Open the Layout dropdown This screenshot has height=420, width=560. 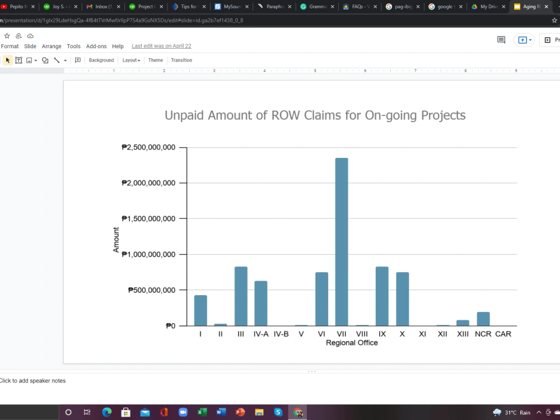pos(131,60)
